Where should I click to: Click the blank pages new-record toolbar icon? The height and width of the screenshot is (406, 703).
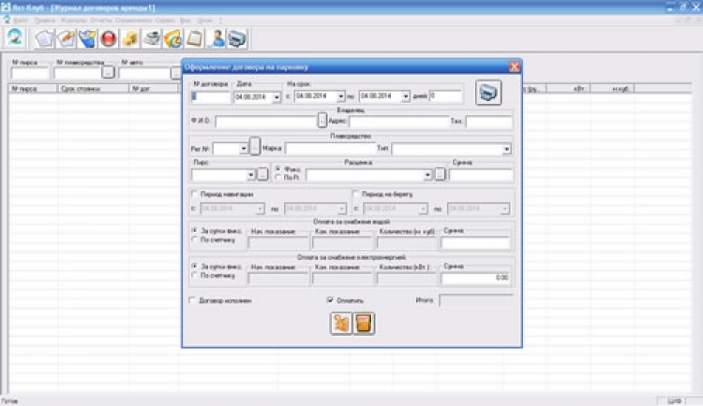(x=44, y=38)
